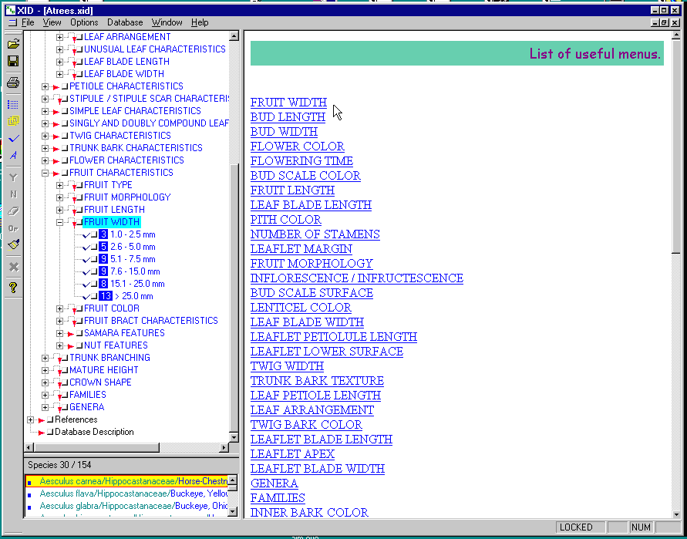Click the paintbrush icon in left toolbar
Image resolution: width=687 pixels, height=539 pixels.
point(13,244)
